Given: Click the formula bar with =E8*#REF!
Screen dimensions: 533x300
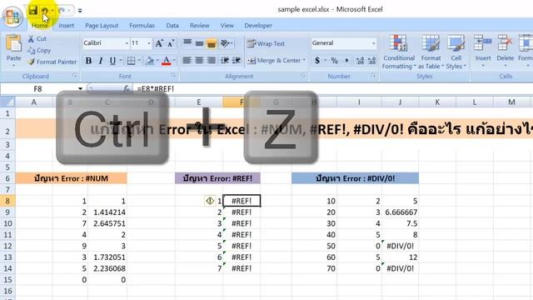Looking at the screenshot, I should 333,89.
